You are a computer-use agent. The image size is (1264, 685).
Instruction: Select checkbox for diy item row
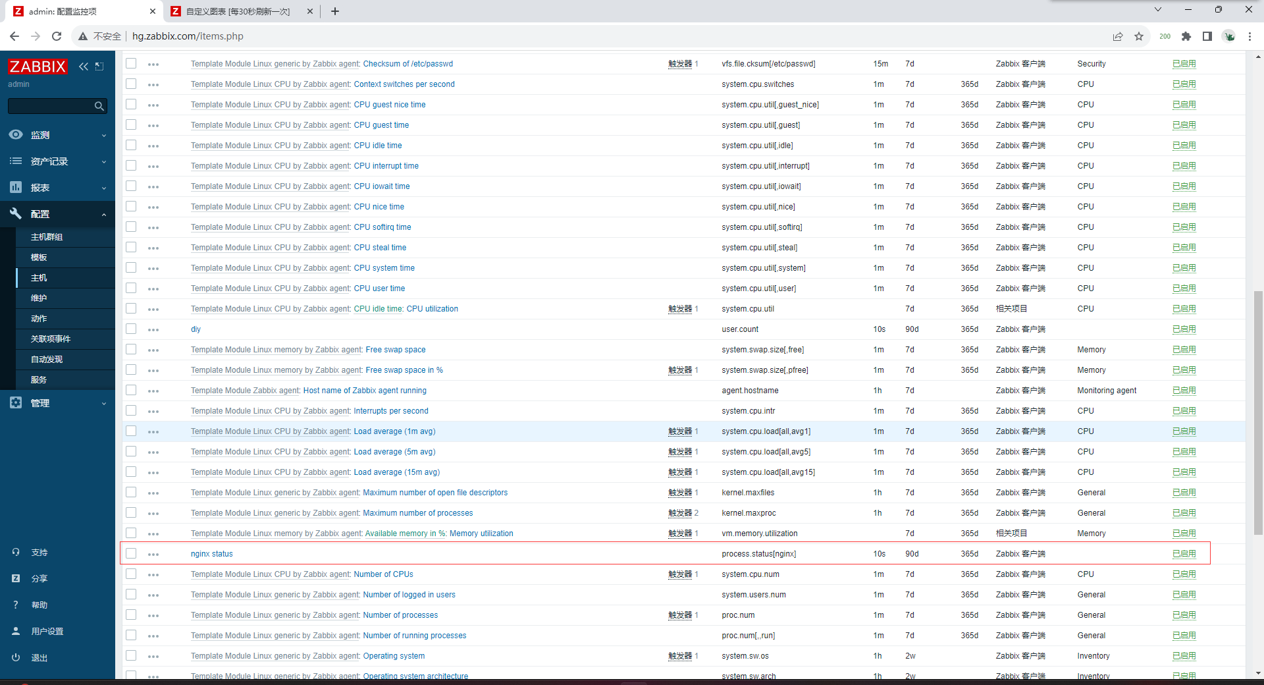pyautogui.click(x=131, y=329)
